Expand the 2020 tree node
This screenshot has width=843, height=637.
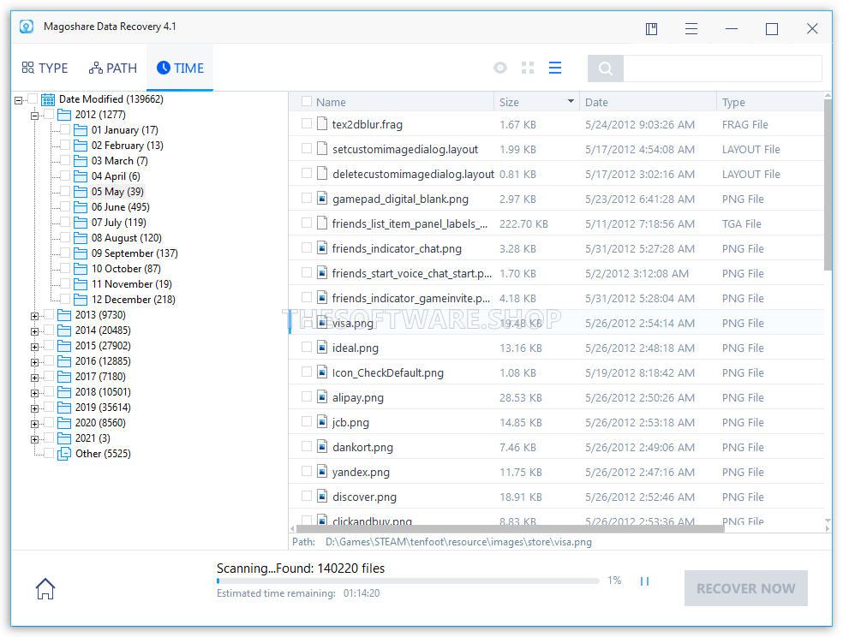(34, 425)
